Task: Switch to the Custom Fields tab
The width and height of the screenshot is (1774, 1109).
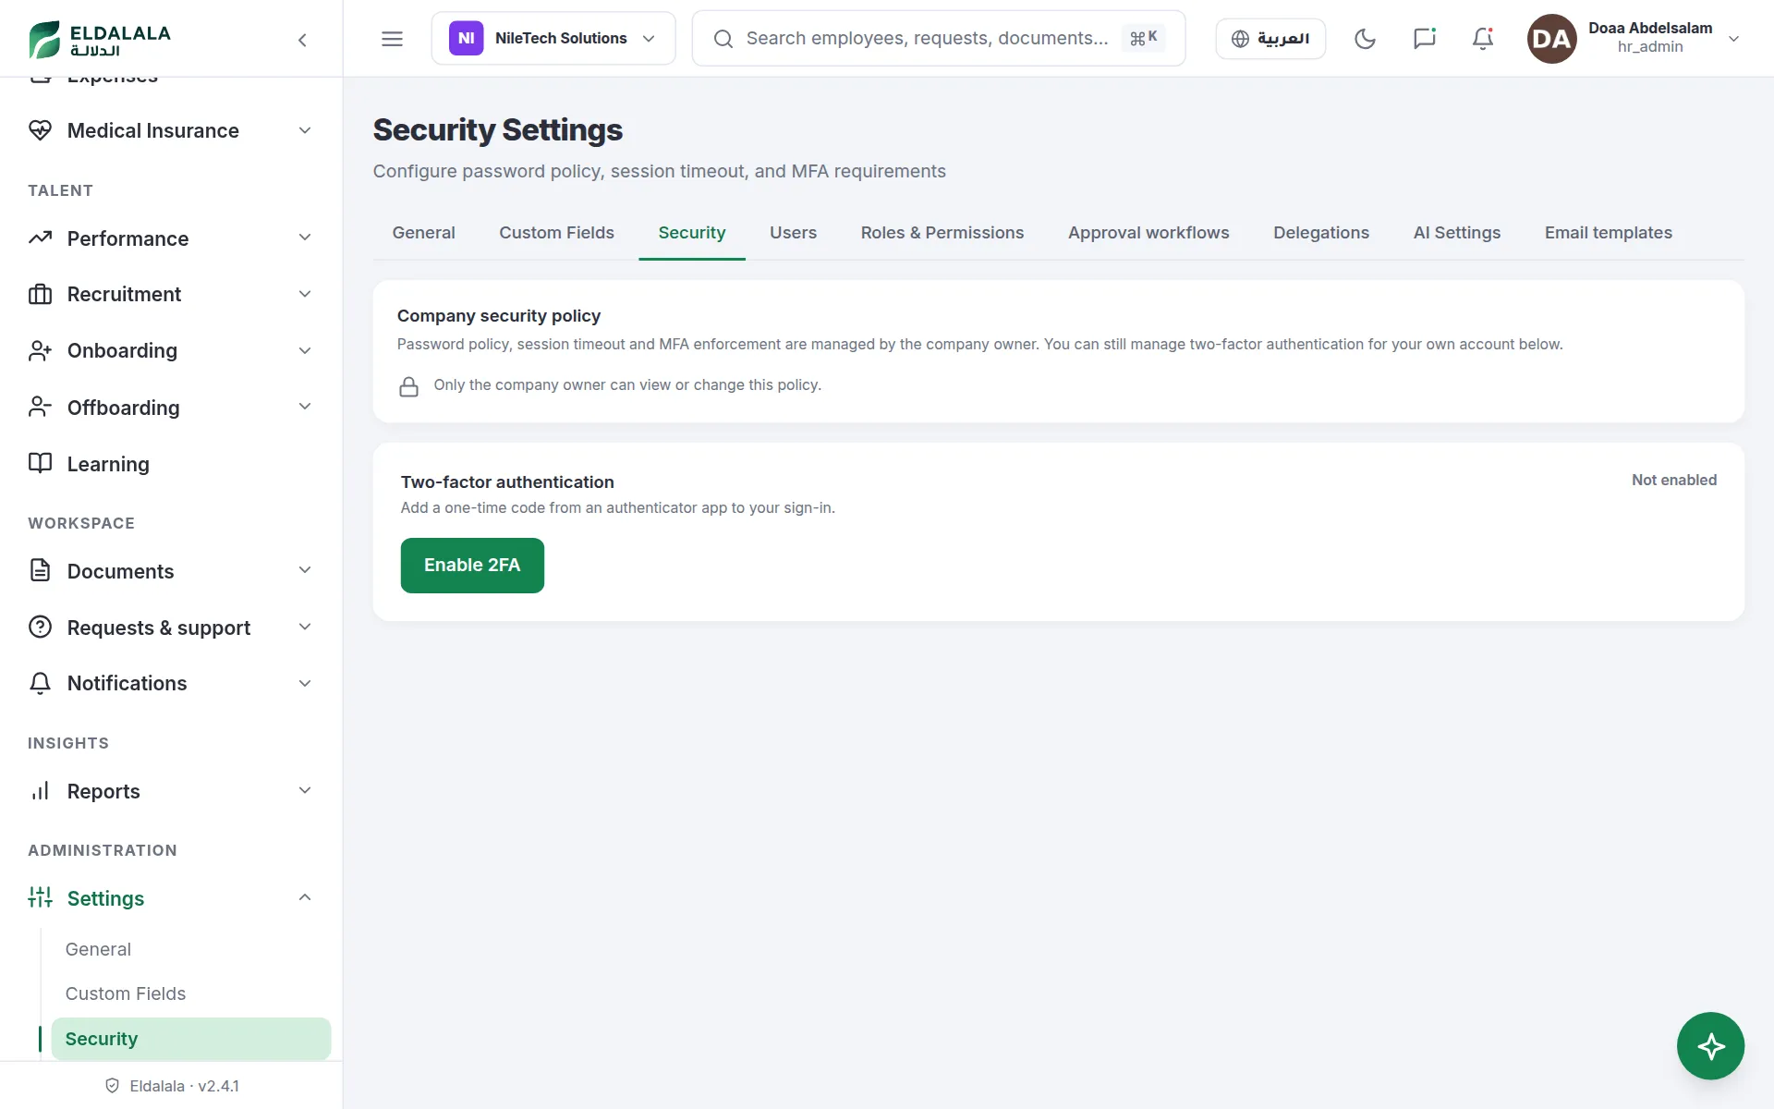Action: coord(556,233)
